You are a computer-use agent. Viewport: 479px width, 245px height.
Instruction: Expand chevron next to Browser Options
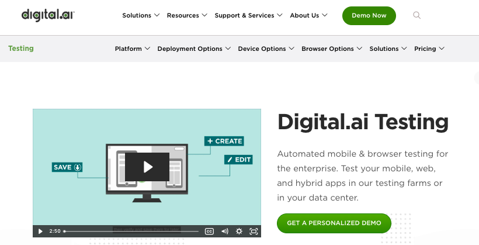pyautogui.click(x=360, y=49)
